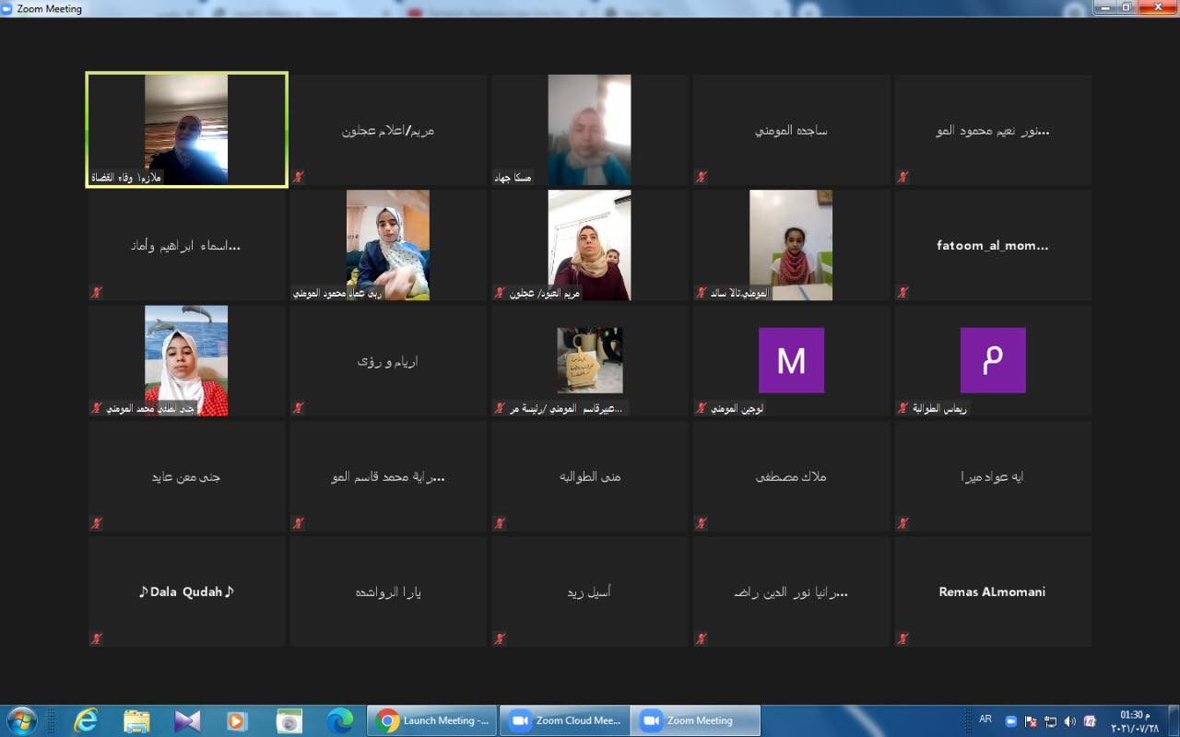
Task: Open Windows Explorer folder icon in taskbar
Action: [136, 720]
